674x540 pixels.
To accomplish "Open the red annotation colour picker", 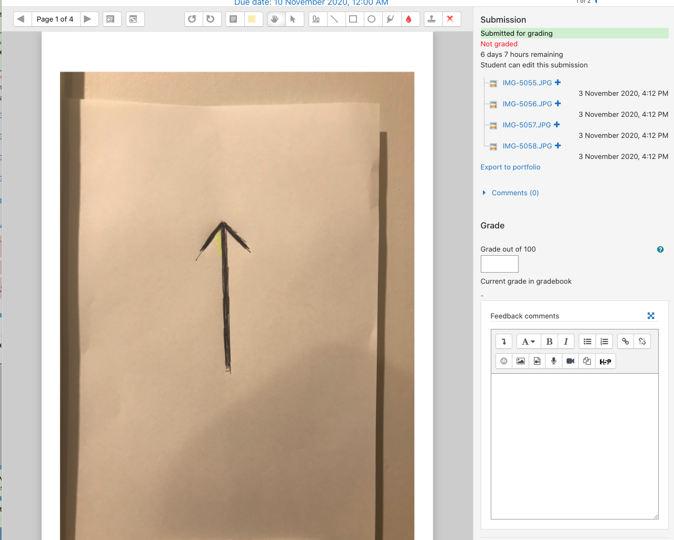I will click(x=409, y=19).
